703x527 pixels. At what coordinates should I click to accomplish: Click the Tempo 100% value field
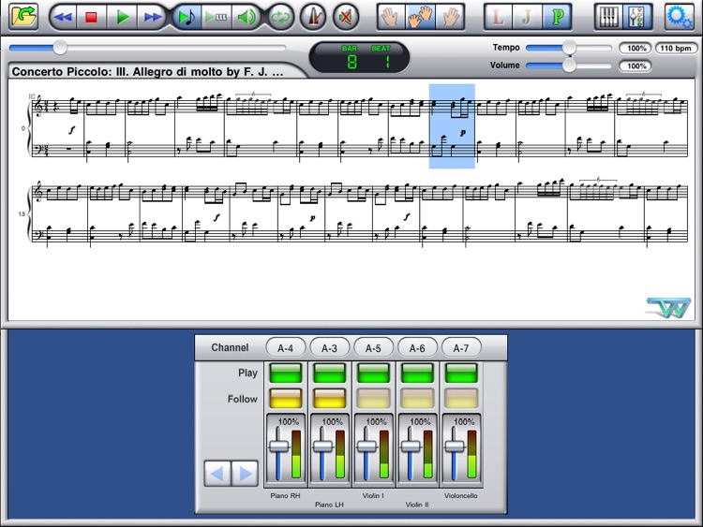636,48
